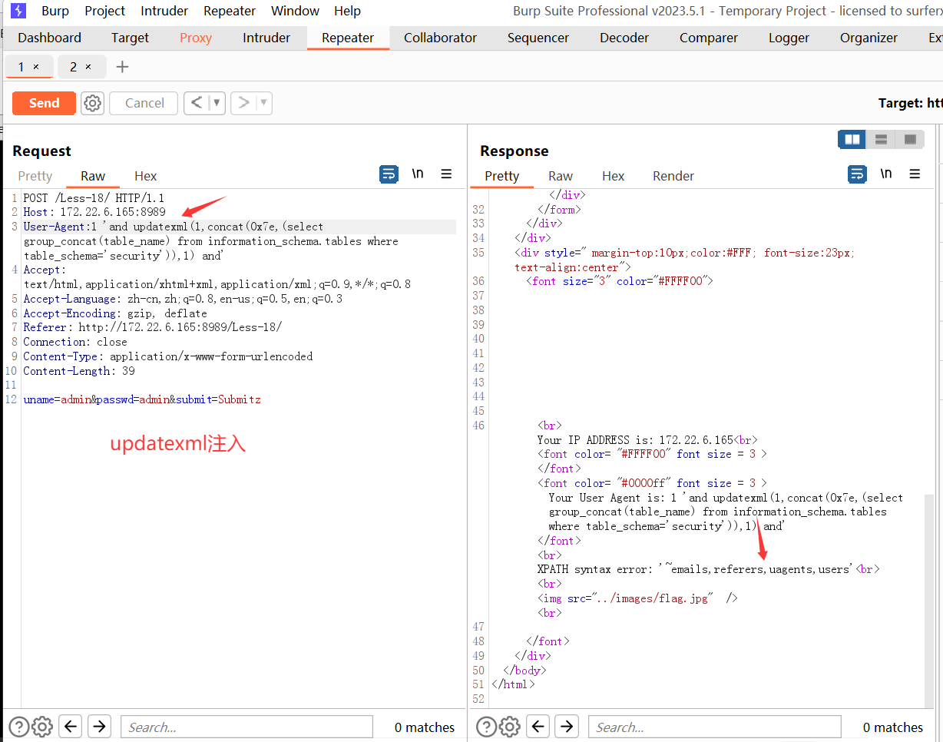Open search help icon below Request panel
943x742 pixels.
pyautogui.click(x=19, y=727)
